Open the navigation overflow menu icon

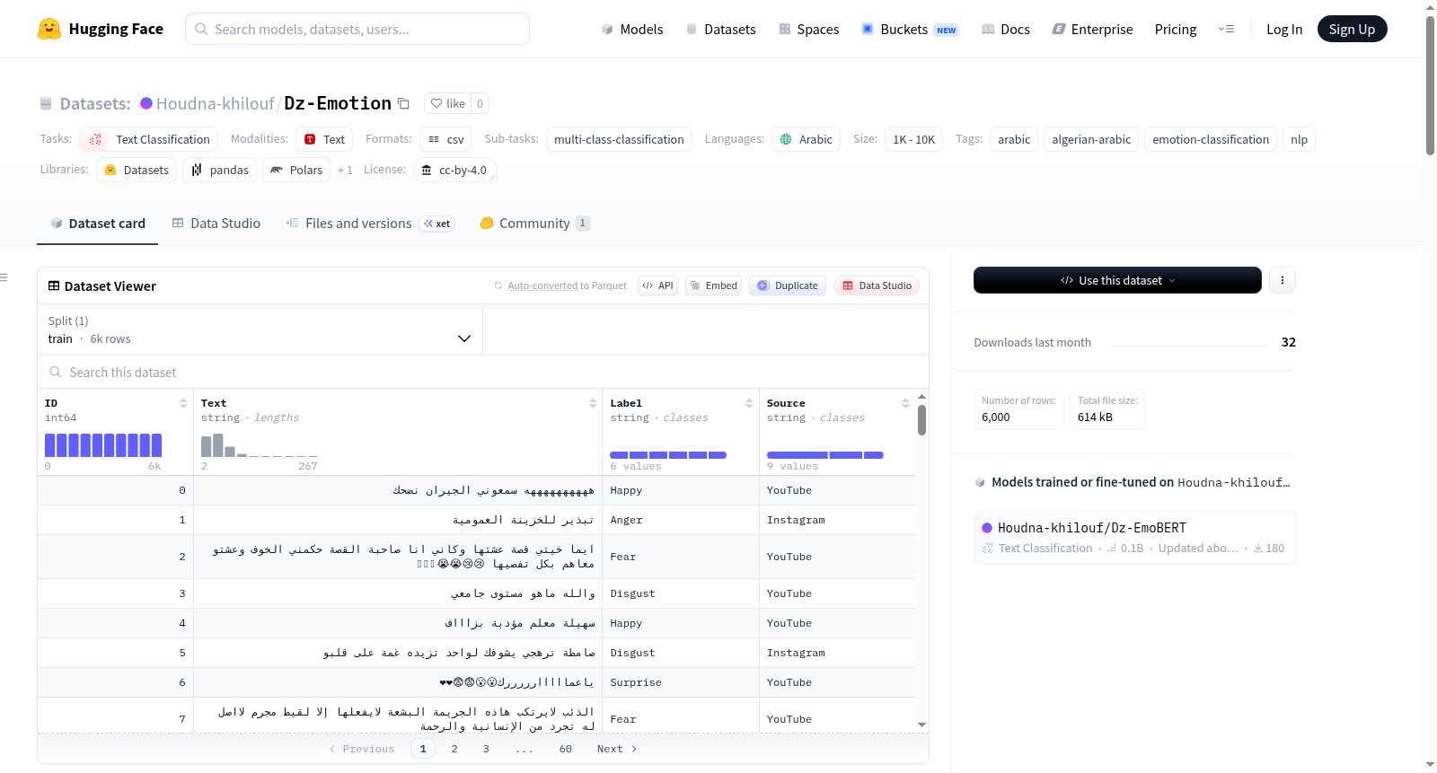click(x=1226, y=29)
